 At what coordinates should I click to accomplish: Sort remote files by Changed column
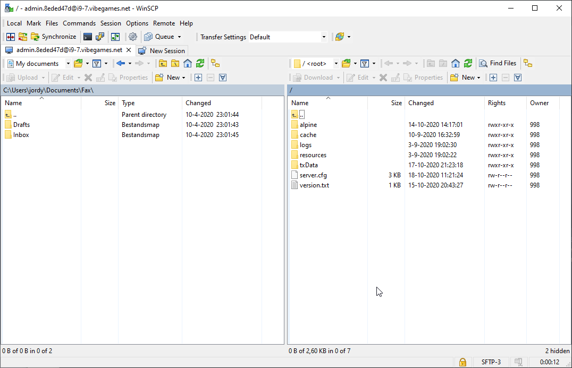click(x=444, y=103)
